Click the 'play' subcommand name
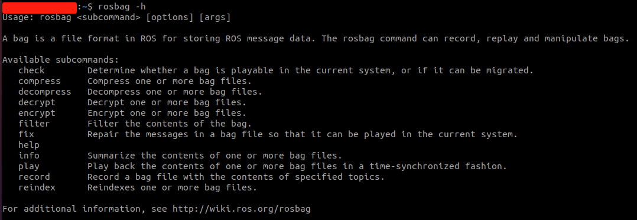This screenshot has width=637, height=220. click(29, 166)
